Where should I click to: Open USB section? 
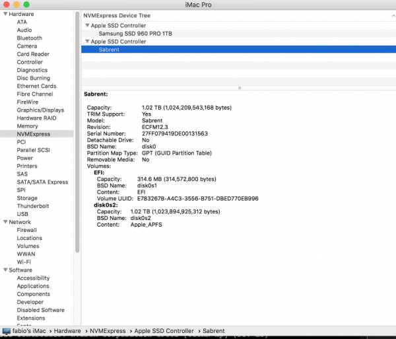coord(22,214)
